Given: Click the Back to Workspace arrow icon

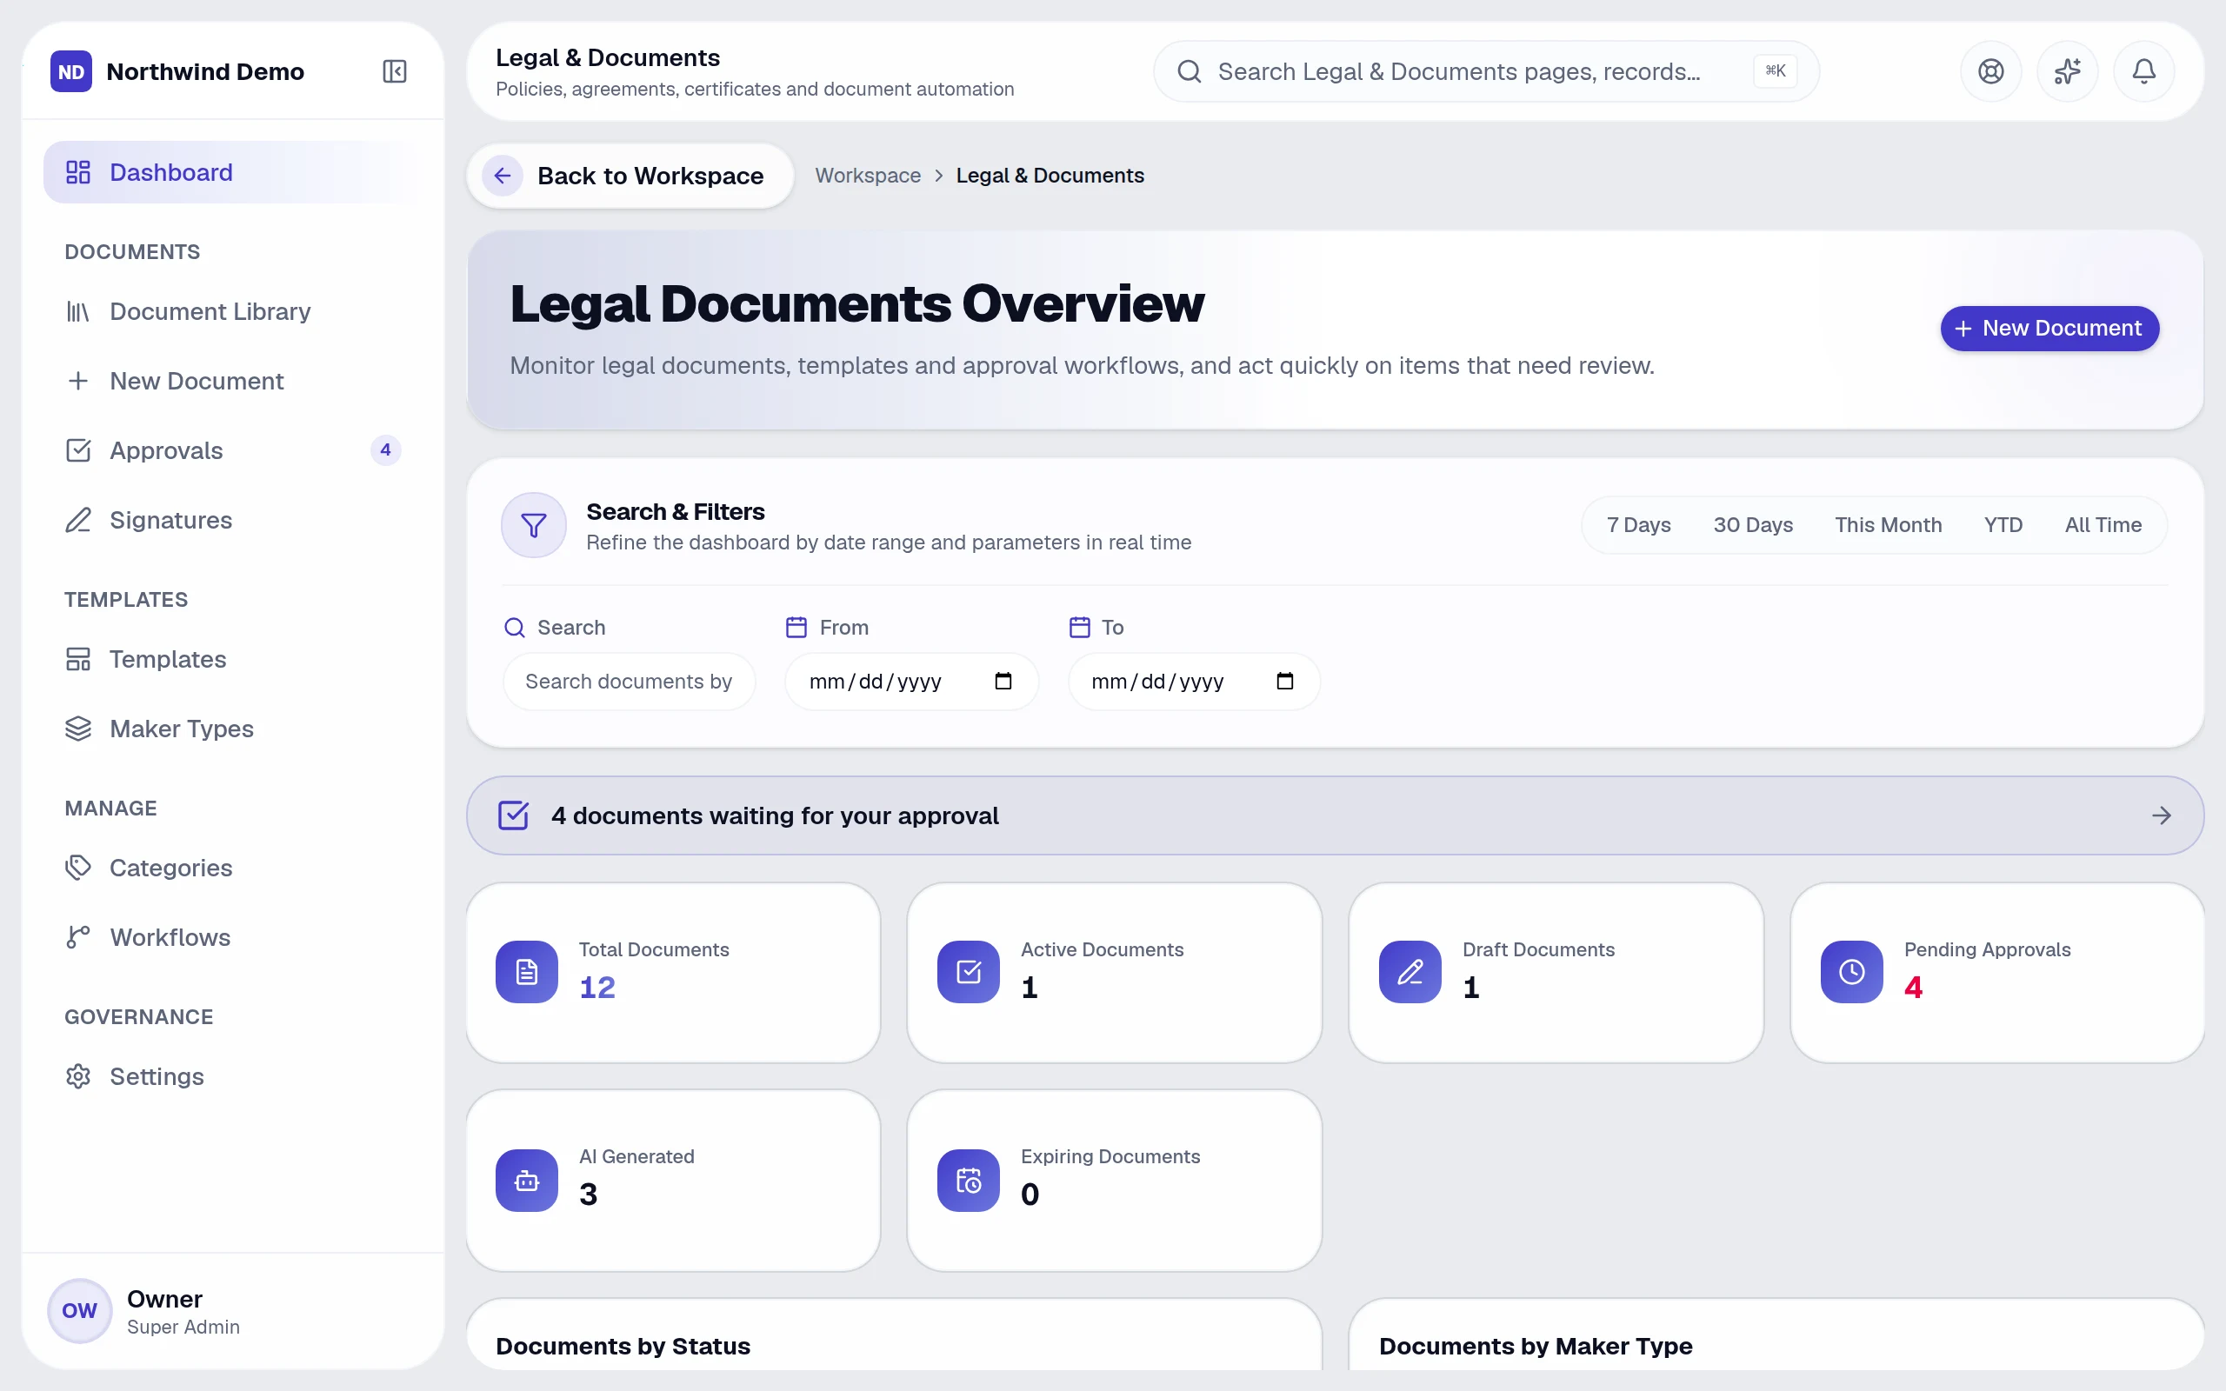Looking at the screenshot, I should point(503,176).
